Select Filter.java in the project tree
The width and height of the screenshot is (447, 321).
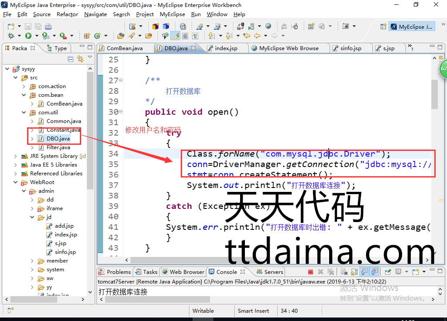coord(58,147)
